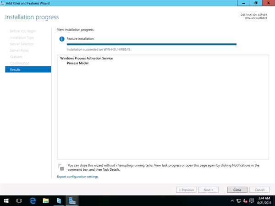Click the Installation succeeded status text
Viewport: 275px width, 206px height.
click(x=99, y=49)
